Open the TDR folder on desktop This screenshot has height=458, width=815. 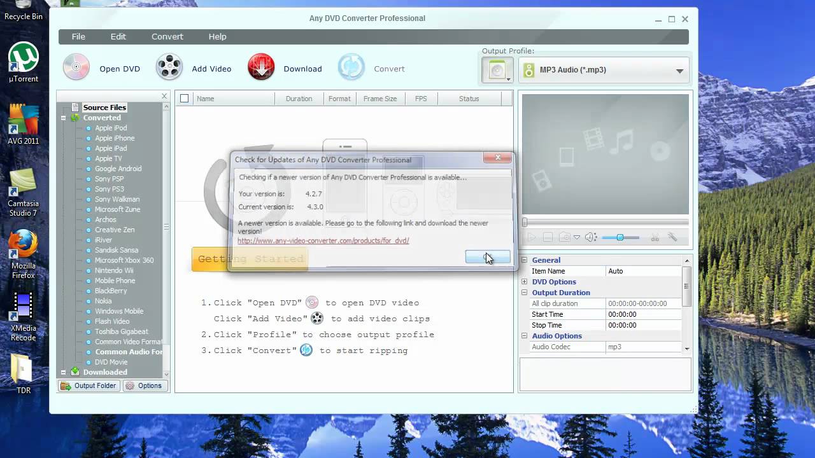24,374
